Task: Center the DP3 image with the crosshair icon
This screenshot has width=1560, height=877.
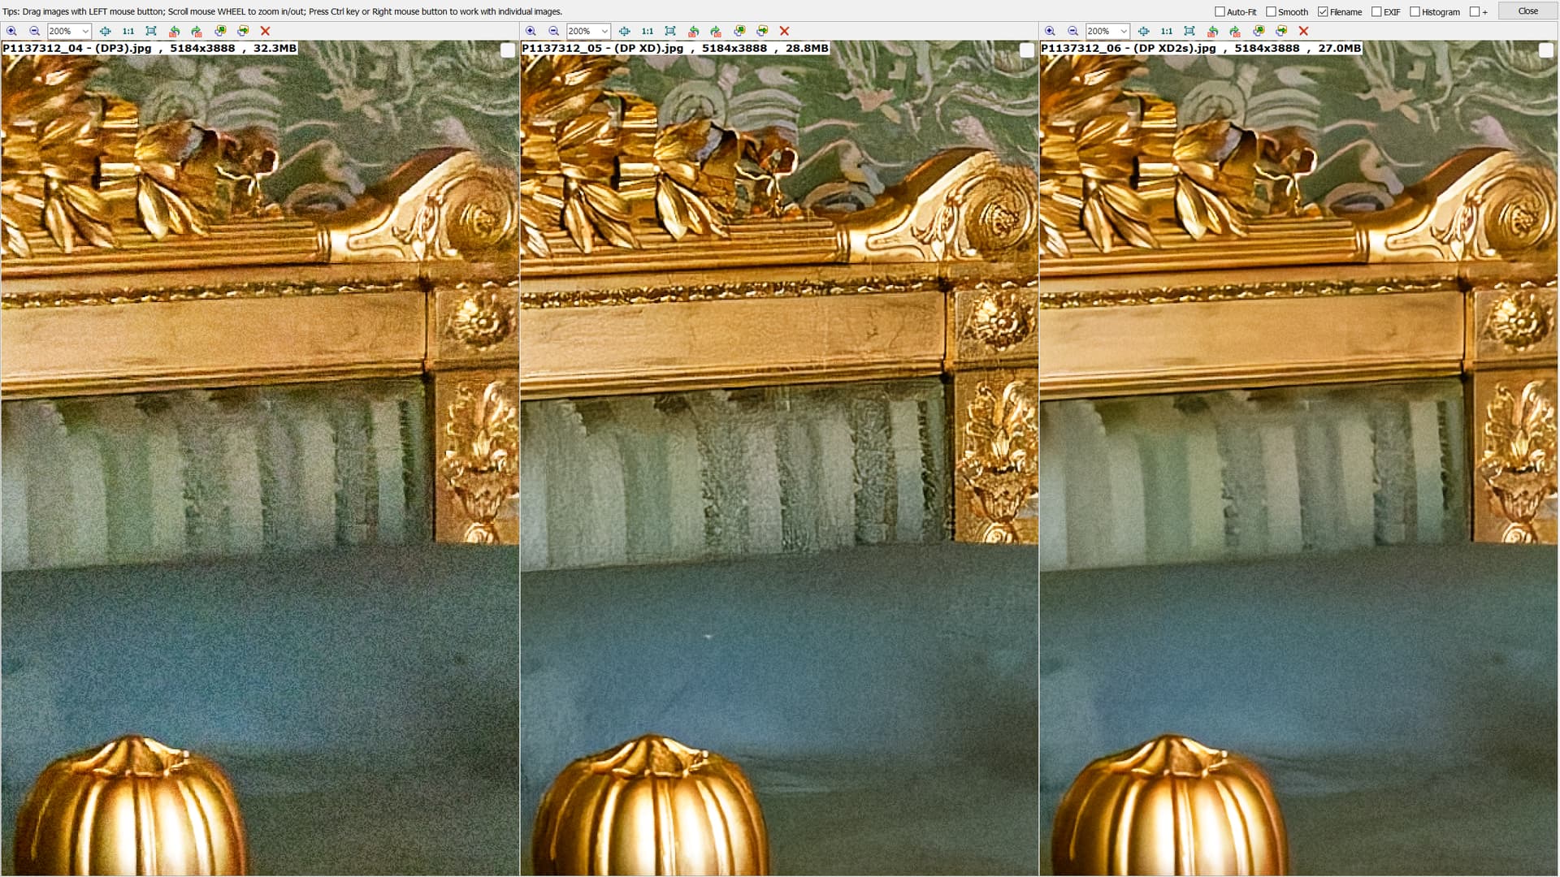Action: (105, 31)
